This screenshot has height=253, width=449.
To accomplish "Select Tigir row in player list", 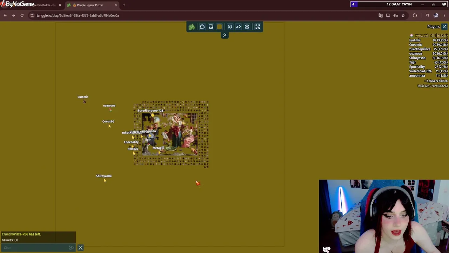I will 428,63.
